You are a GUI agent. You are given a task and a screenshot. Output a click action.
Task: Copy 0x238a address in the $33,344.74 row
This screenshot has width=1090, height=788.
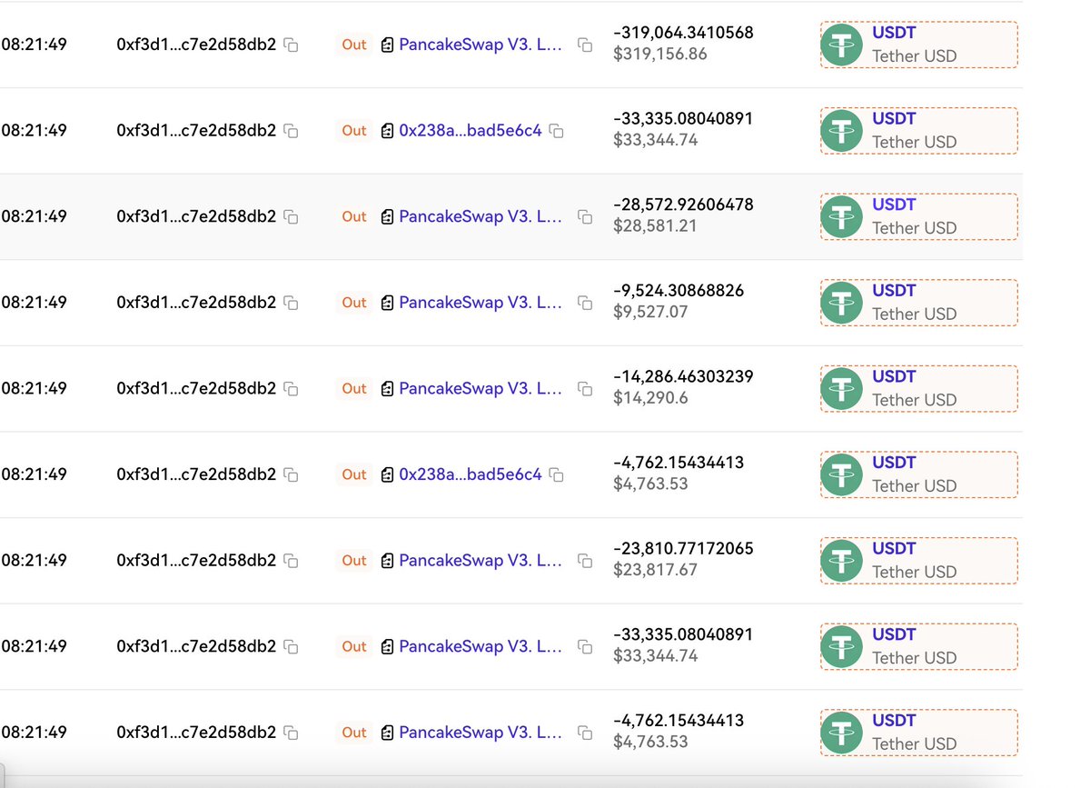[556, 131]
